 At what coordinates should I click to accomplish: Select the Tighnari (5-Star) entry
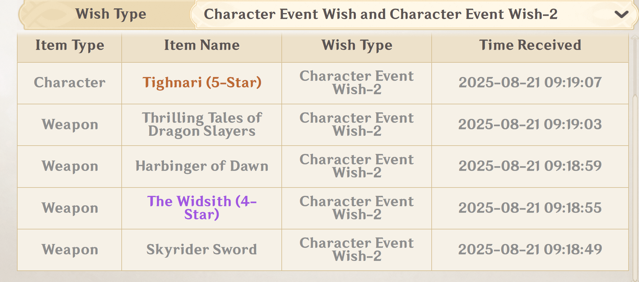pyautogui.click(x=202, y=83)
